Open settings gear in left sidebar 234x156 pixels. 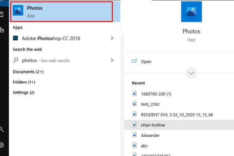[x=2, y=145]
